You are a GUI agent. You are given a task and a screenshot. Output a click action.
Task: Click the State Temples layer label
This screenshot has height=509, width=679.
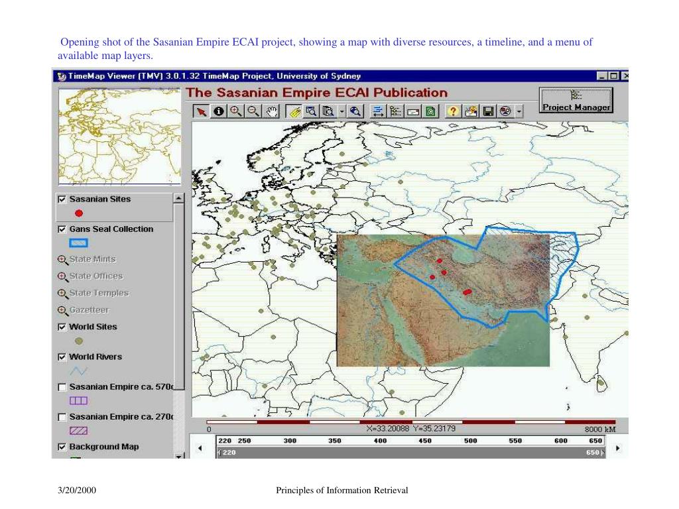pyautogui.click(x=99, y=293)
